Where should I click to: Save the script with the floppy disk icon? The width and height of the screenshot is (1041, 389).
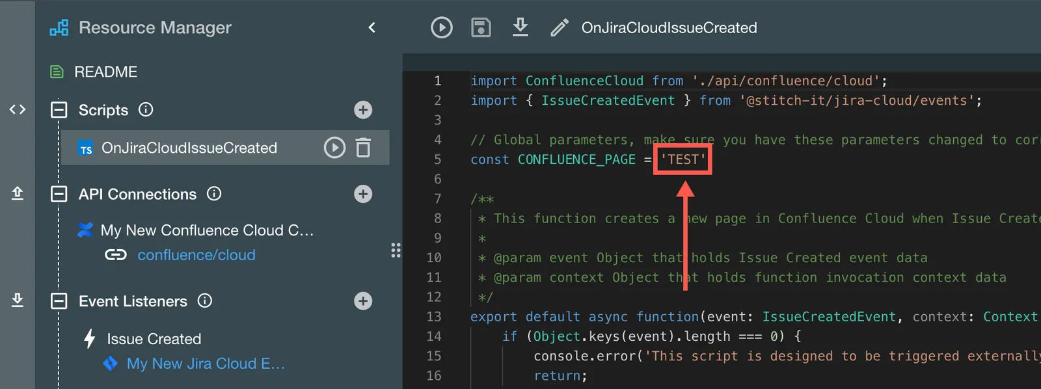coord(481,27)
